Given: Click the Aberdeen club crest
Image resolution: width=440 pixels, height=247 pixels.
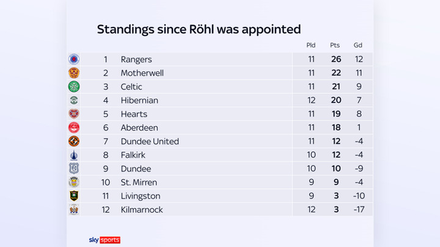Looking at the screenshot, I should coord(74,127).
